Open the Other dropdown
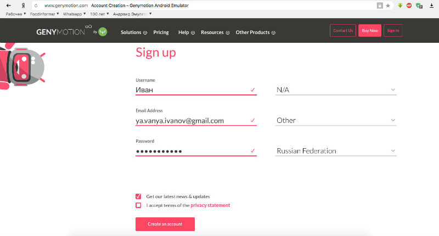The height and width of the screenshot is (236, 439). click(x=336, y=120)
